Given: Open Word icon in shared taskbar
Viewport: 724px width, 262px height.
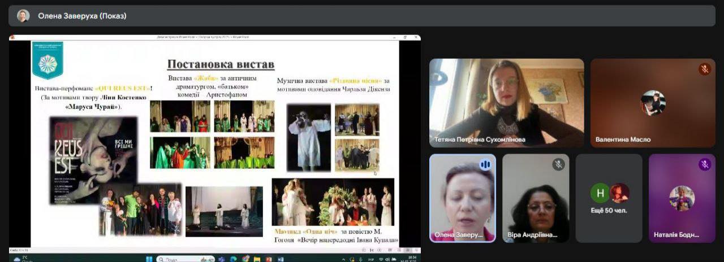Looking at the screenshot, I should [x=281, y=259].
